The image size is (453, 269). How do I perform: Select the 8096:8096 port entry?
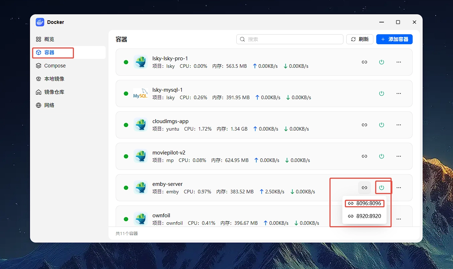coord(364,203)
